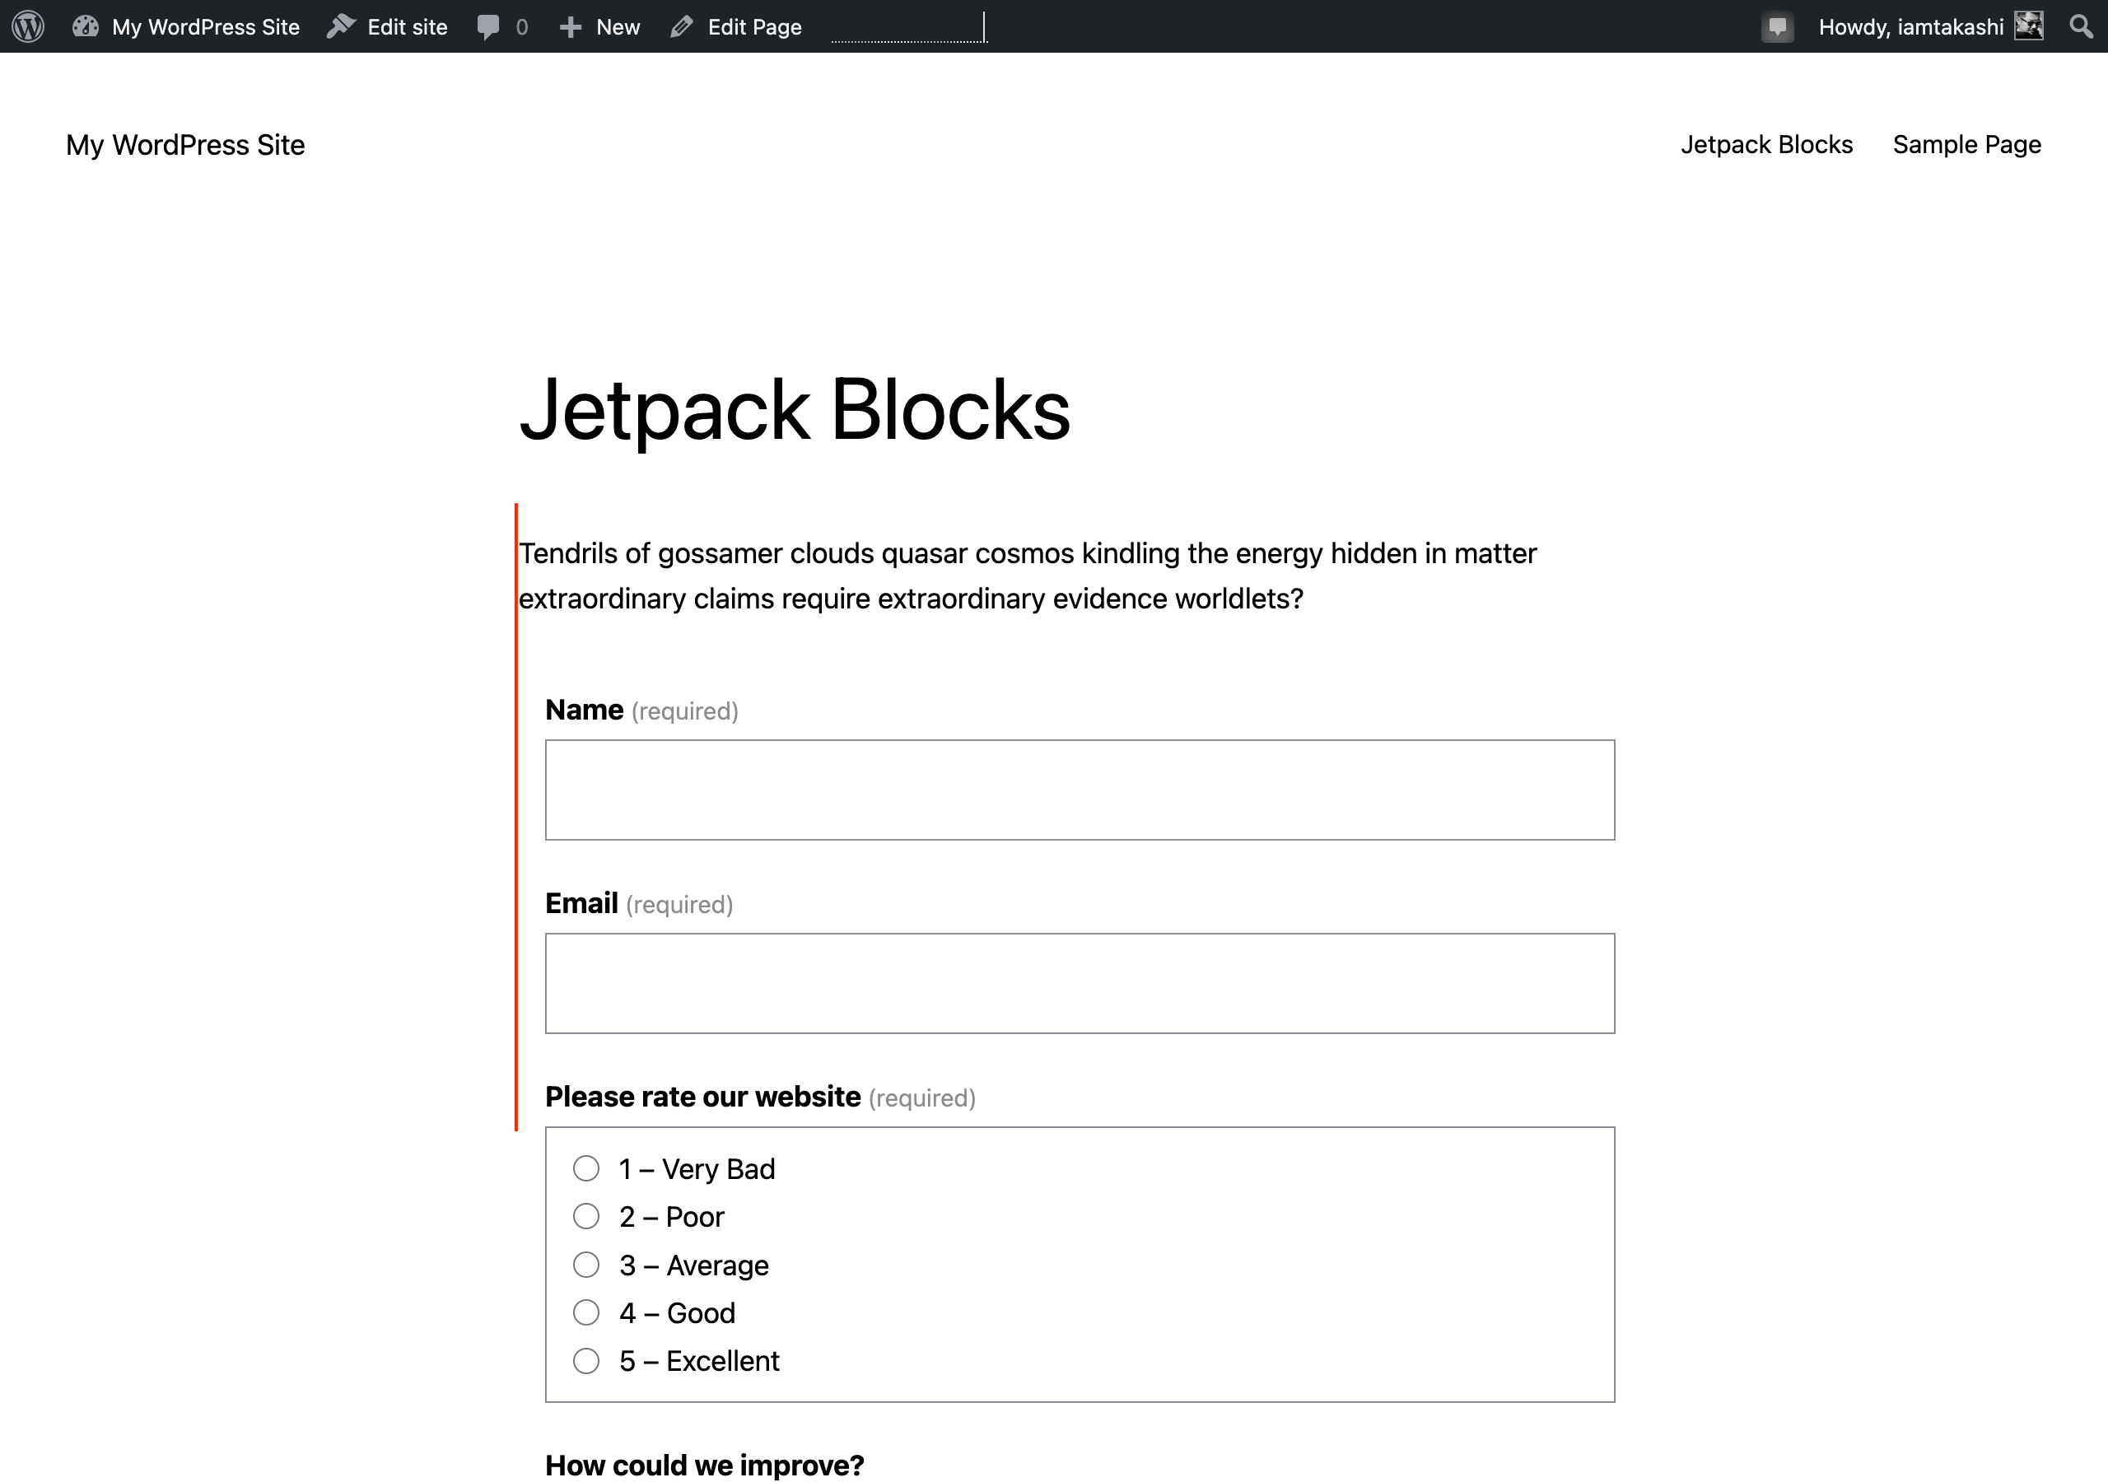Select the 1 – Very Bad rating

(x=585, y=1168)
